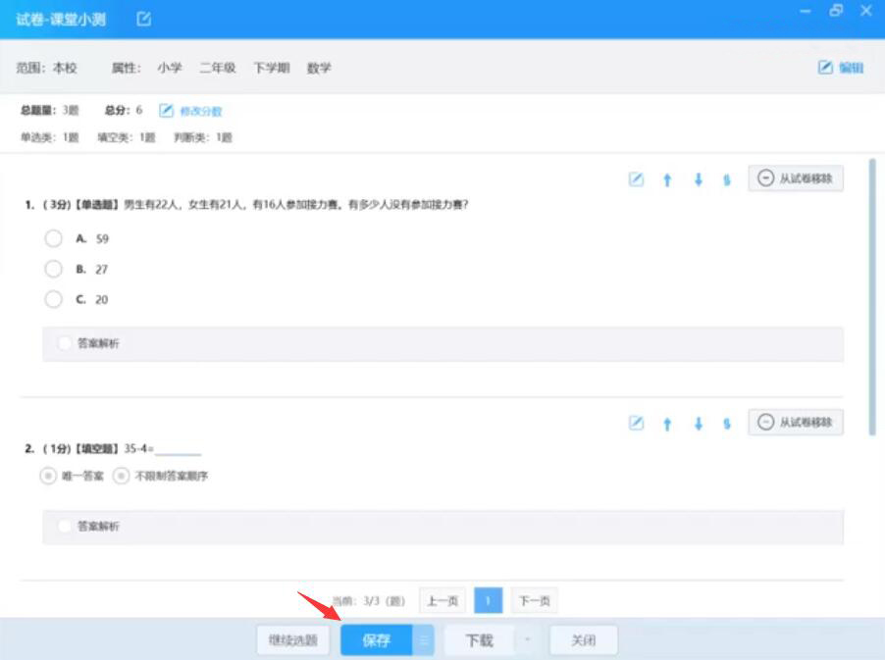Click the rename icon beside the paper title
885x660 pixels.
pyautogui.click(x=144, y=20)
